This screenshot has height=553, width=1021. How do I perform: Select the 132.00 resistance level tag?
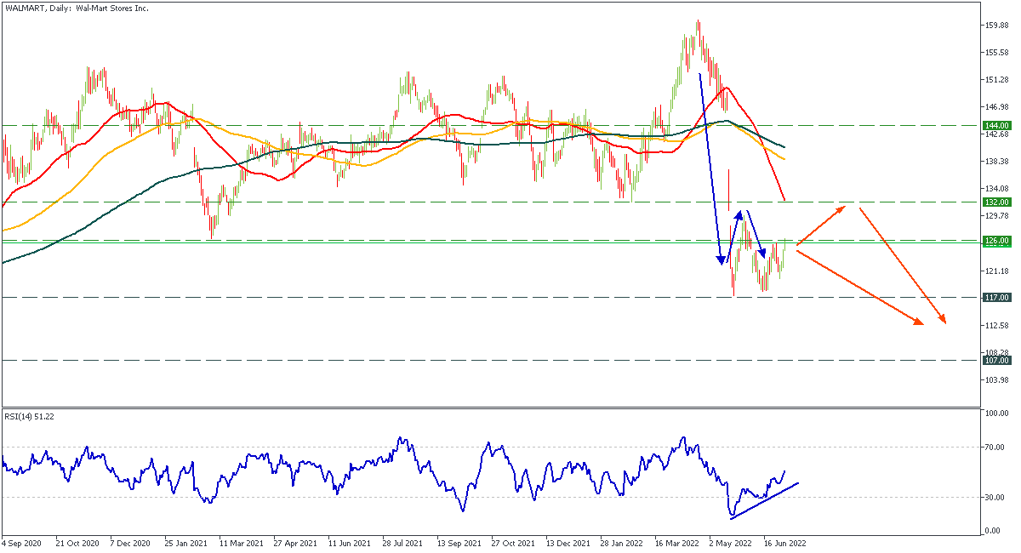coord(997,202)
